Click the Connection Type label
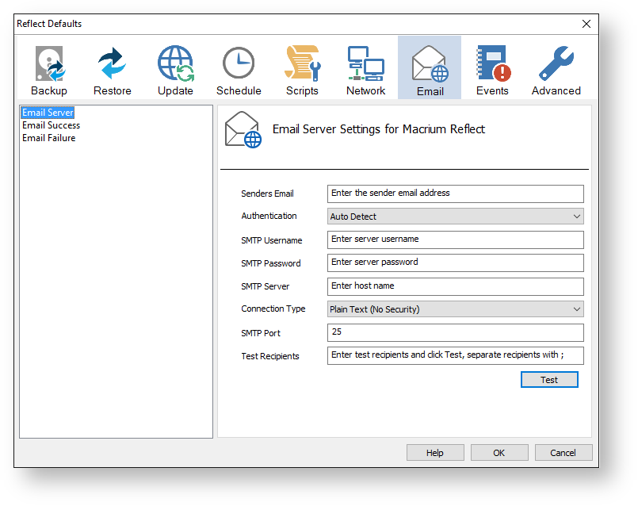The width and height of the screenshot is (638, 506). coord(273,309)
